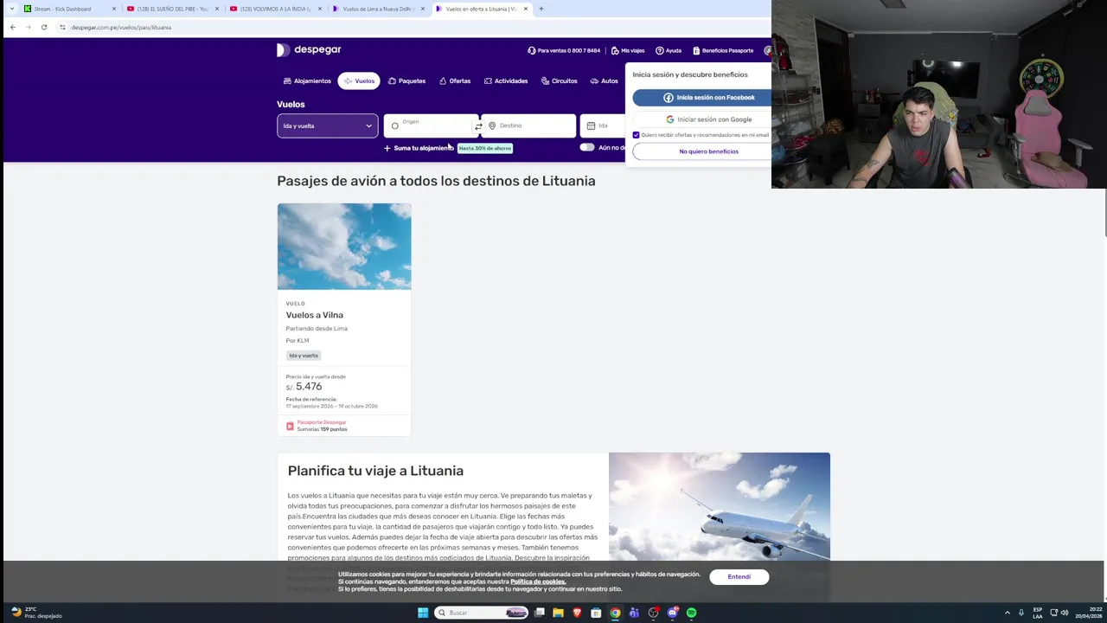
Task: Click No quiero beneficios
Action: pyautogui.click(x=701, y=151)
